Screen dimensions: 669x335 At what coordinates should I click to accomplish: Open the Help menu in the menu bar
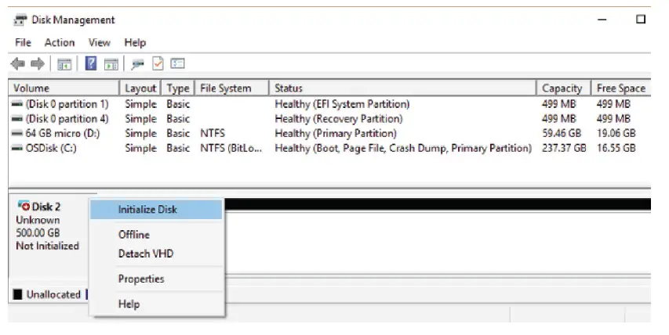click(135, 42)
